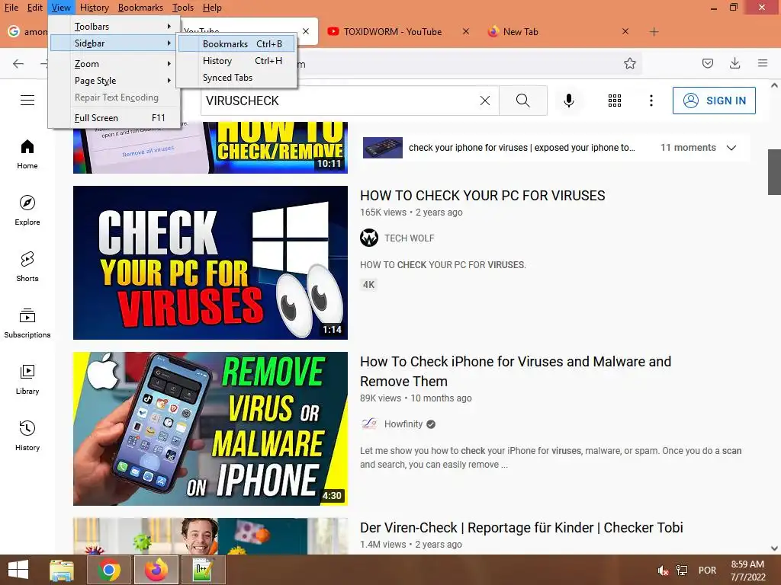Save page to Pocket icon
This screenshot has height=585, width=781.
[707, 63]
